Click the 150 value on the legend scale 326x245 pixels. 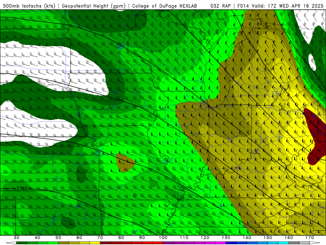pyautogui.click(x=268, y=238)
